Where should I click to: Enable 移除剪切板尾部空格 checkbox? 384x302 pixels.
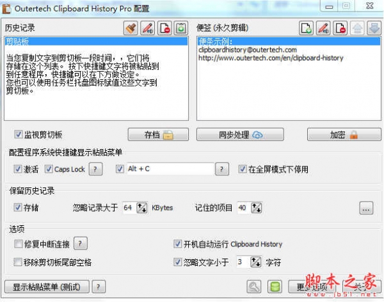tap(18, 262)
